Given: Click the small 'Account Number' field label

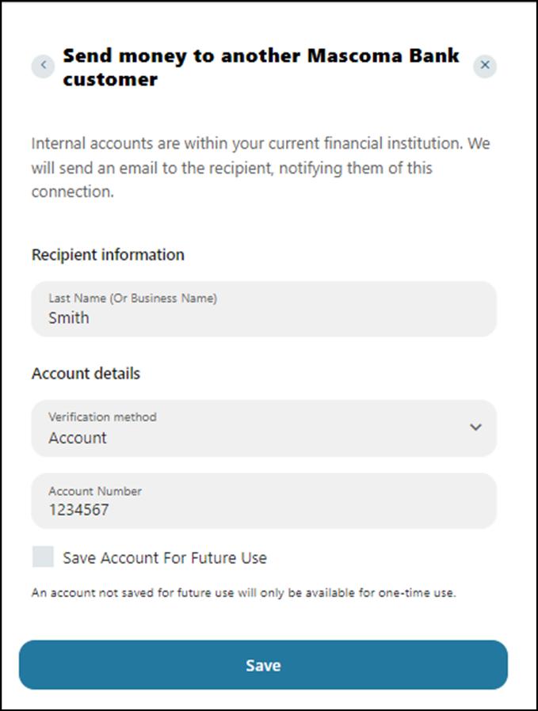Looking at the screenshot, I should coord(95,491).
